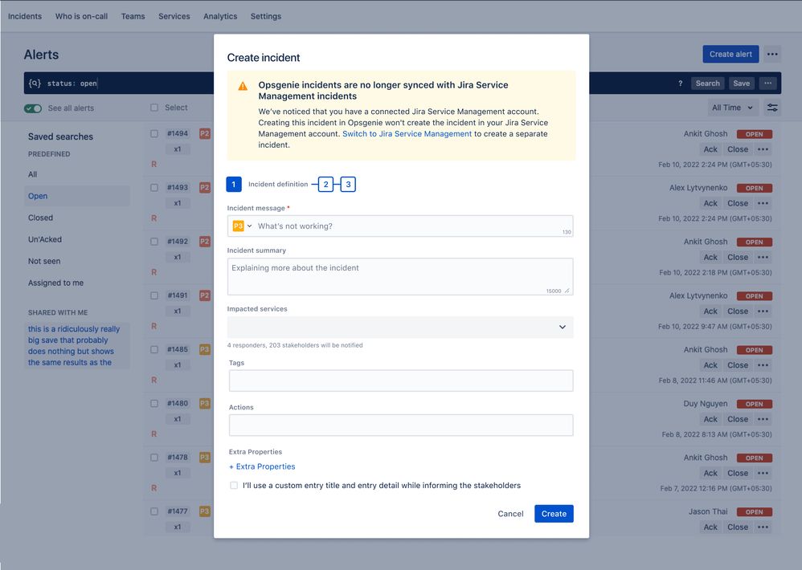Click into the Incident summary textarea
The image size is (802, 570).
tap(400, 276)
